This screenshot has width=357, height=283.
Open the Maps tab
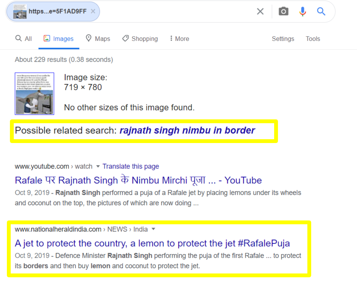pos(98,39)
